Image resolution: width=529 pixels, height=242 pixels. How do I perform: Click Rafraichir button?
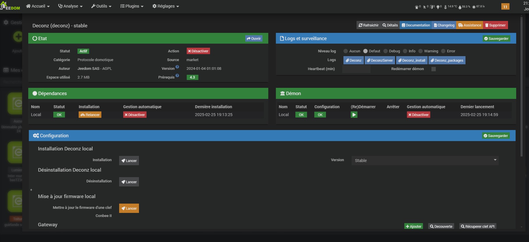(368, 25)
